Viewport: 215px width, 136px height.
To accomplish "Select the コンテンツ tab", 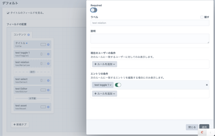I will pyautogui.click(x=20, y=35).
